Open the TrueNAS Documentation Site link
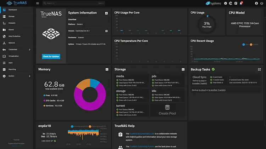 [142, 133]
